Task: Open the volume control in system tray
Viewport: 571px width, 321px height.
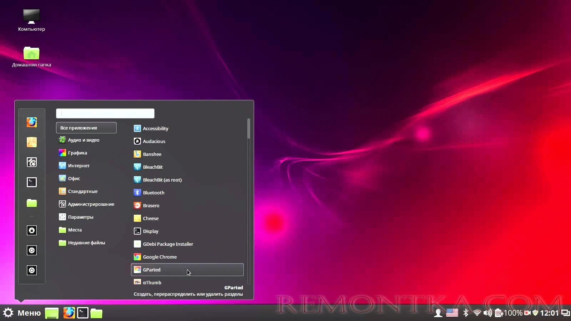Action: (487, 313)
